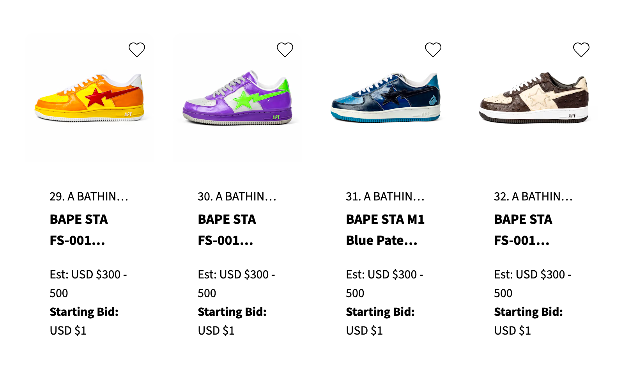
Task: Open the blue patent sneaker image
Action: (386, 97)
